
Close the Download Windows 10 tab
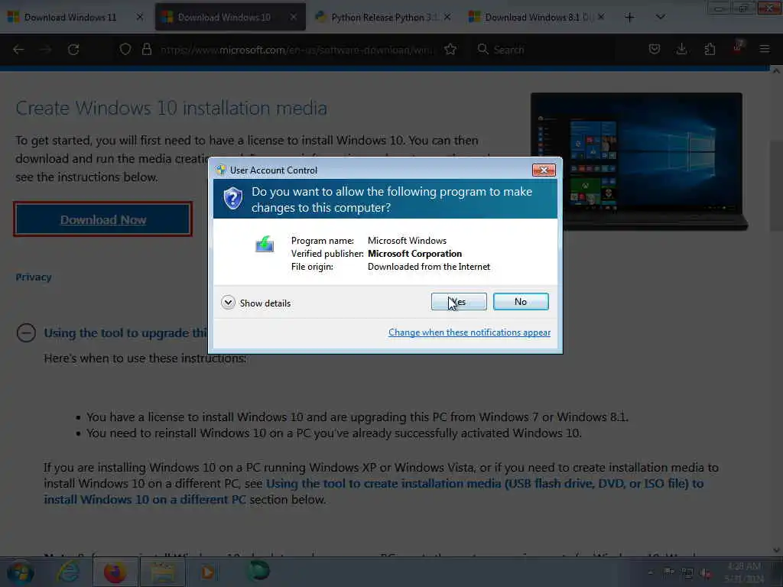click(294, 17)
